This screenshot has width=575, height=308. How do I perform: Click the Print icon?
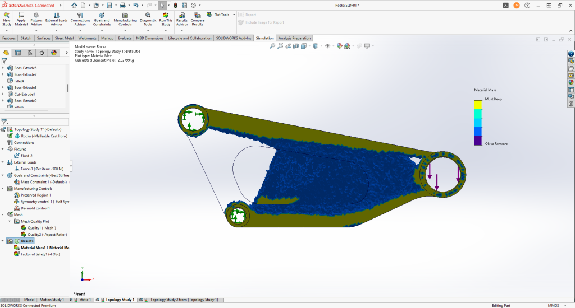pyautogui.click(x=122, y=6)
